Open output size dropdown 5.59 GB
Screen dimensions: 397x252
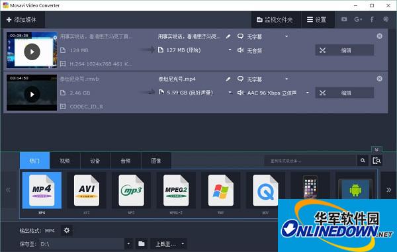230,93
